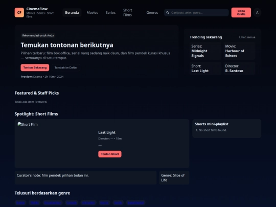Image resolution: width=276 pixels, height=207 pixels.
Task: Click the 'Shorts mini-playlist' heading
Action: click(212, 124)
